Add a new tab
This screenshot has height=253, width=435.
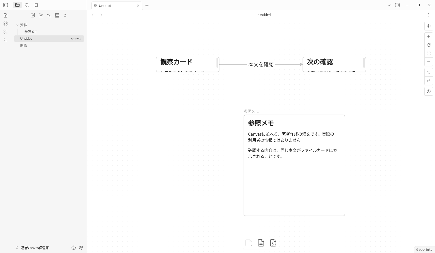click(x=147, y=5)
